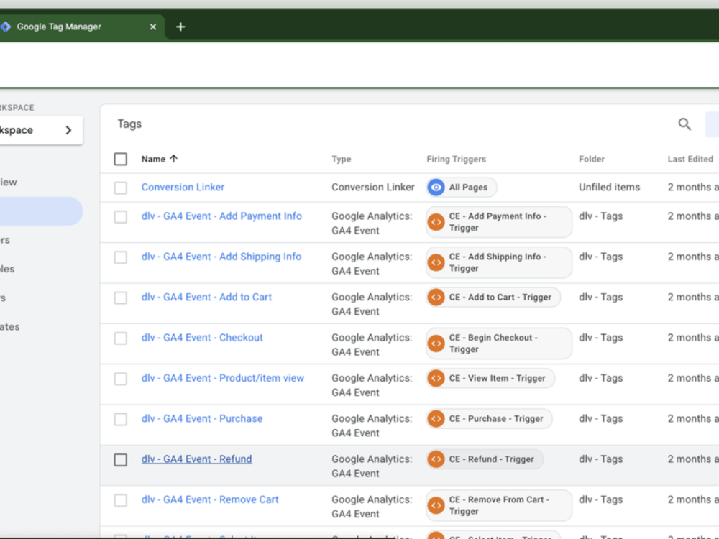Select the CE - View Item trigger icon

pyautogui.click(x=436, y=377)
